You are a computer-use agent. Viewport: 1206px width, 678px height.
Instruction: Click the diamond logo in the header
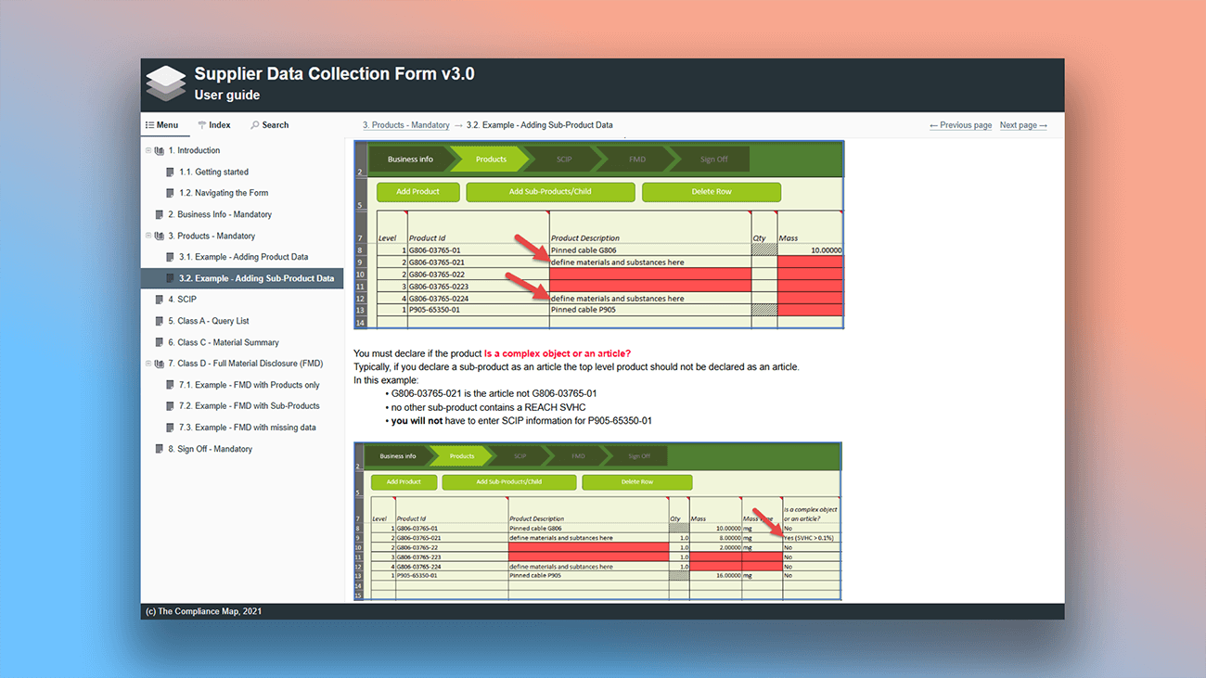click(165, 82)
